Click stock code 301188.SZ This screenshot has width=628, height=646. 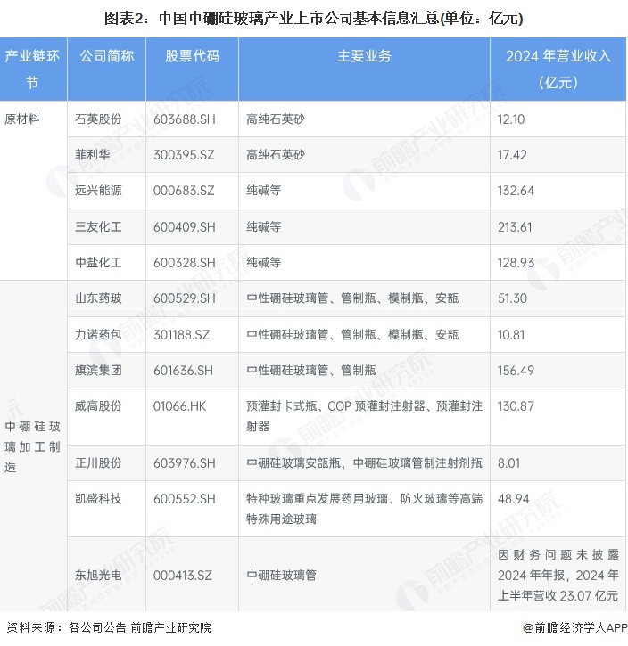pos(181,335)
